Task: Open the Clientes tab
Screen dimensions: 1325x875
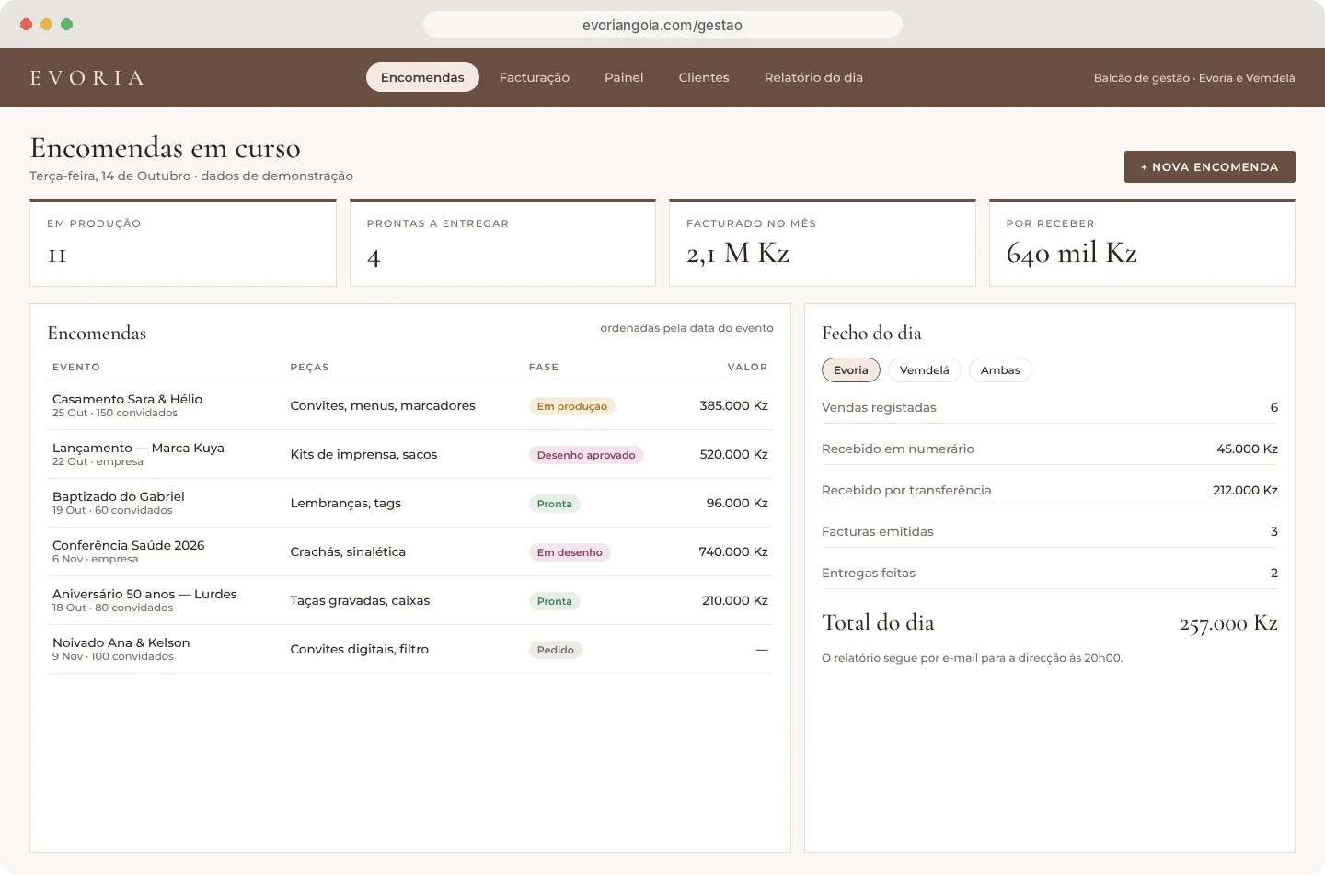Action: pyautogui.click(x=704, y=77)
